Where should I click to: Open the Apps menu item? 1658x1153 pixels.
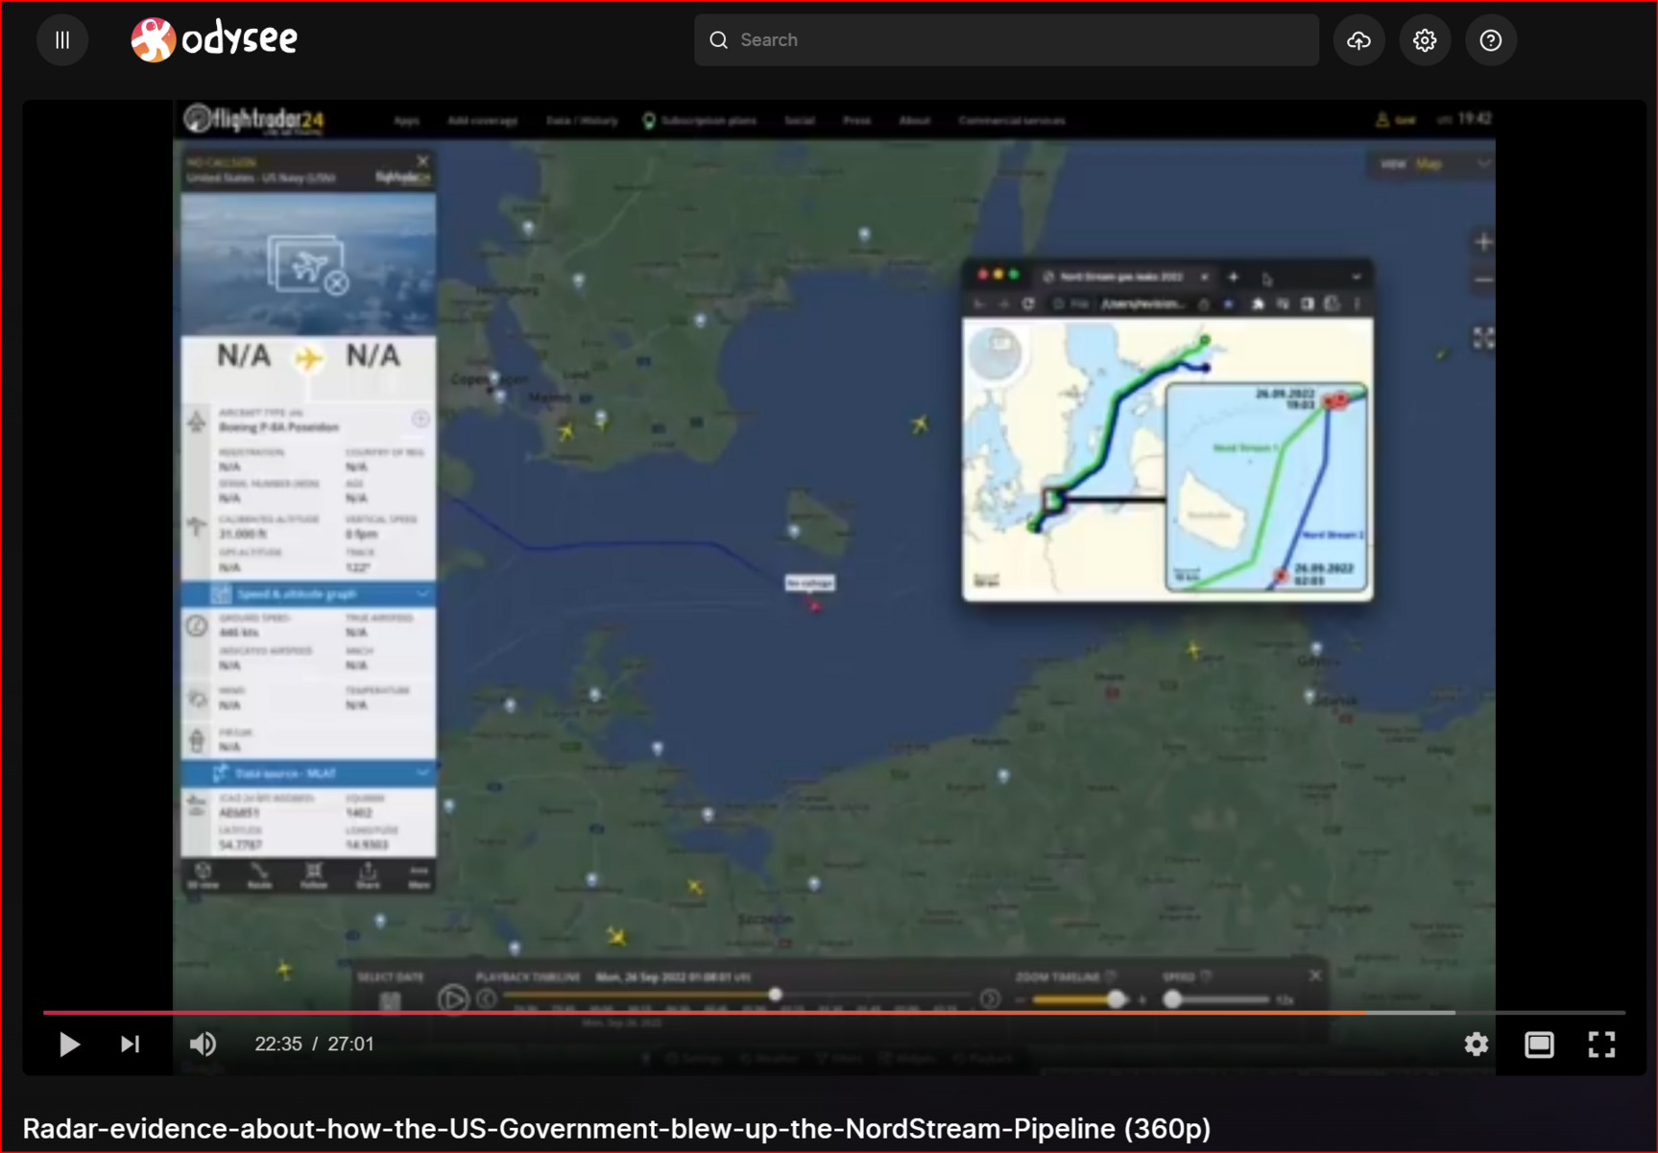click(406, 121)
